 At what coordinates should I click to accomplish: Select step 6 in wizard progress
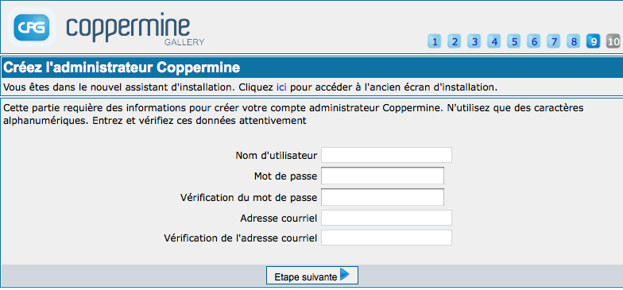click(534, 41)
